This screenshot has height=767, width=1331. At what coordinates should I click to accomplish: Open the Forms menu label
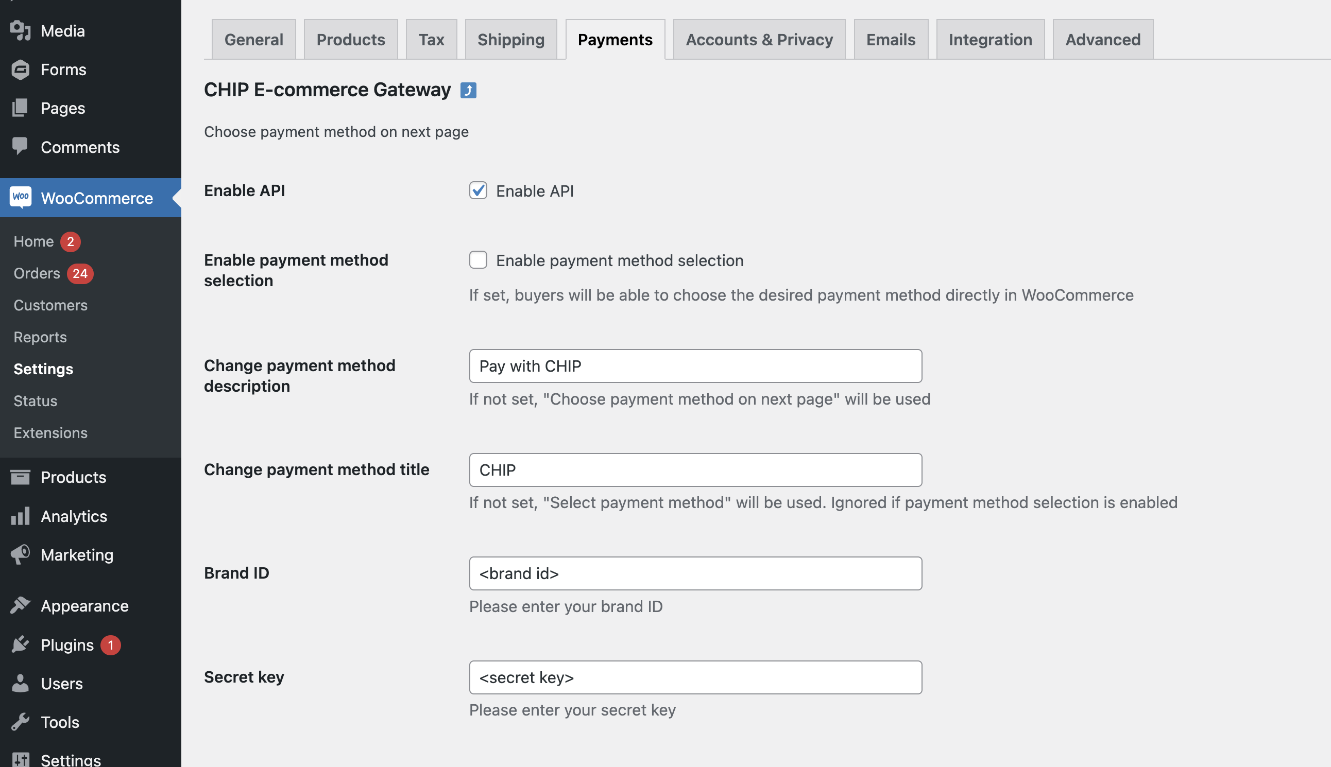click(63, 69)
